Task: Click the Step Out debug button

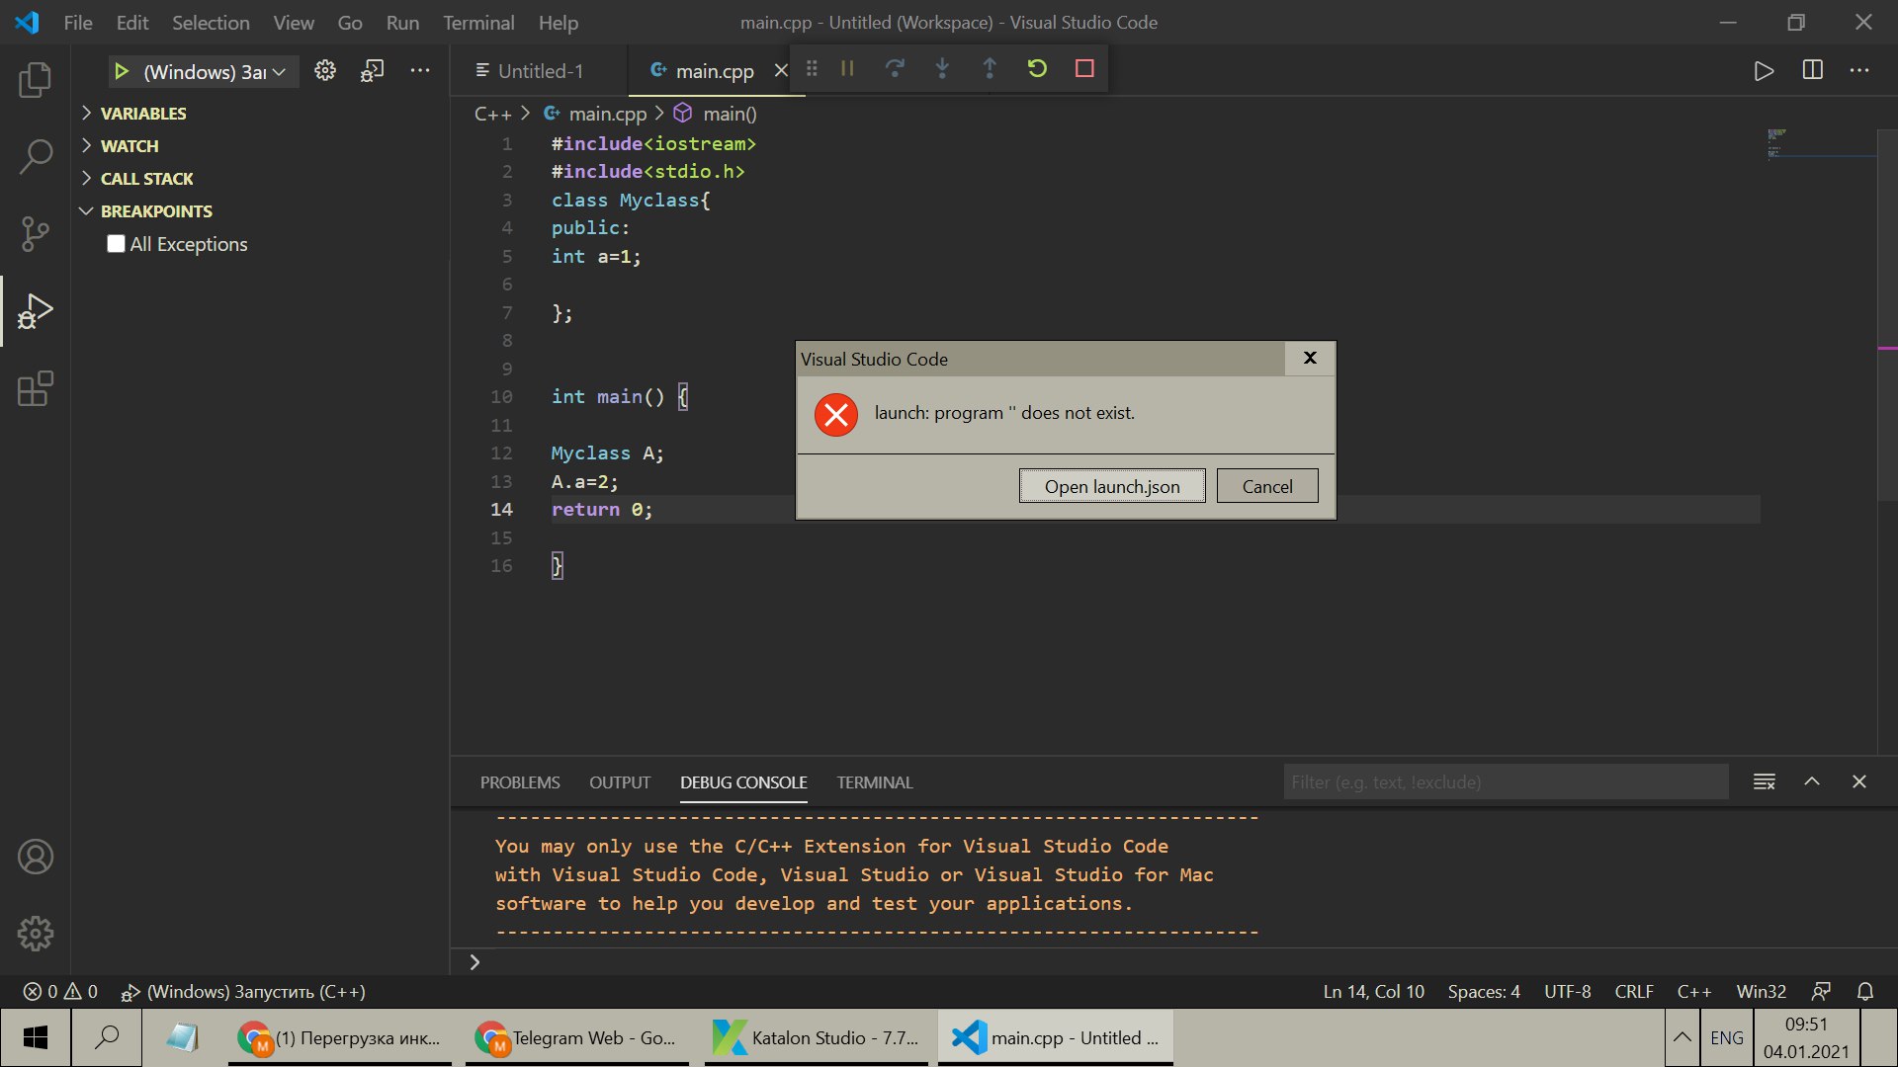Action: pos(990,68)
